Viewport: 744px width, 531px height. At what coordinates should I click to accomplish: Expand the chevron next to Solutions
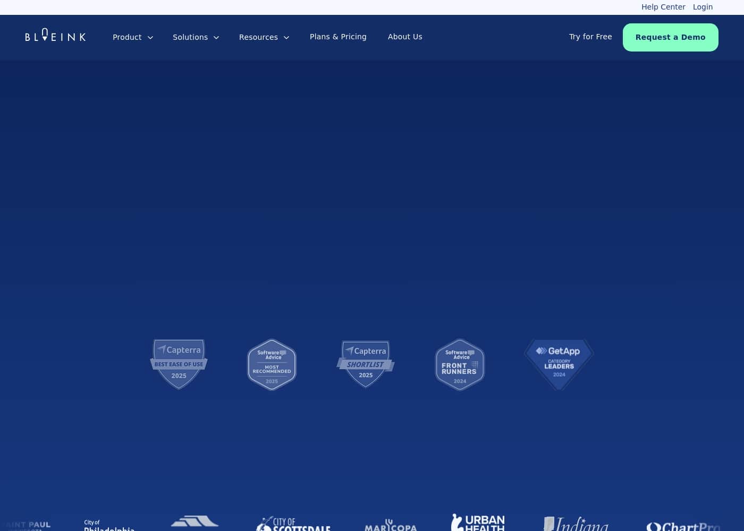[x=216, y=38]
